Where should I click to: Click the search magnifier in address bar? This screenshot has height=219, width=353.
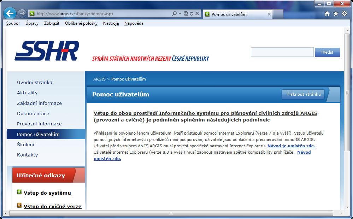175,13
